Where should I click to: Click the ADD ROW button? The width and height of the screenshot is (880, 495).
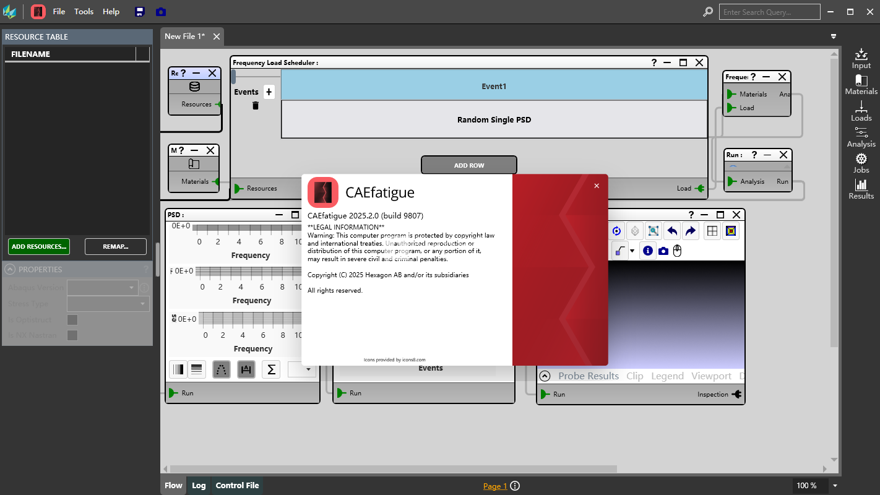468,165
